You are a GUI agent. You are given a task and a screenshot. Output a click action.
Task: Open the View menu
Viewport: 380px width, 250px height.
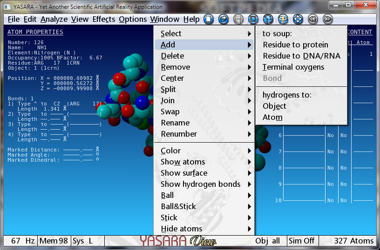coord(80,19)
